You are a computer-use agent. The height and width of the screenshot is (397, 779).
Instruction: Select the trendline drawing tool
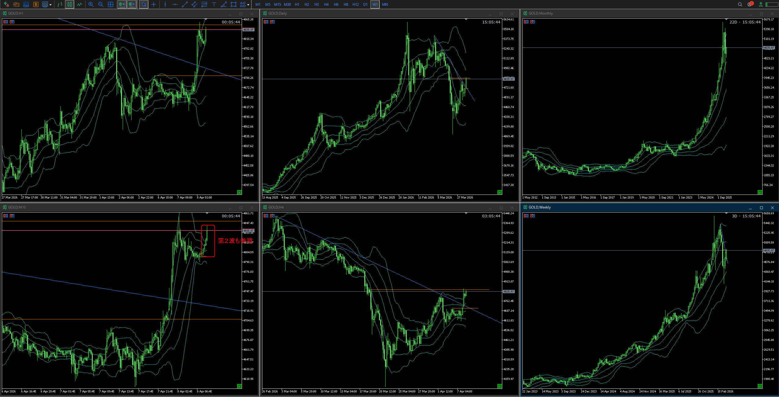click(x=185, y=4)
